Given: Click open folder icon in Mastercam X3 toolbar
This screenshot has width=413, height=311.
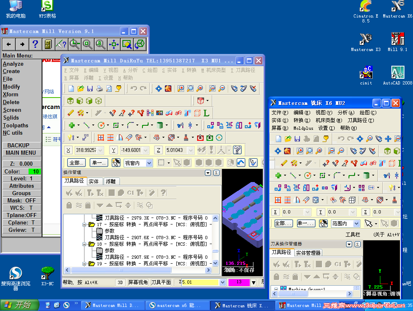Looking at the screenshot, I should point(80,89).
